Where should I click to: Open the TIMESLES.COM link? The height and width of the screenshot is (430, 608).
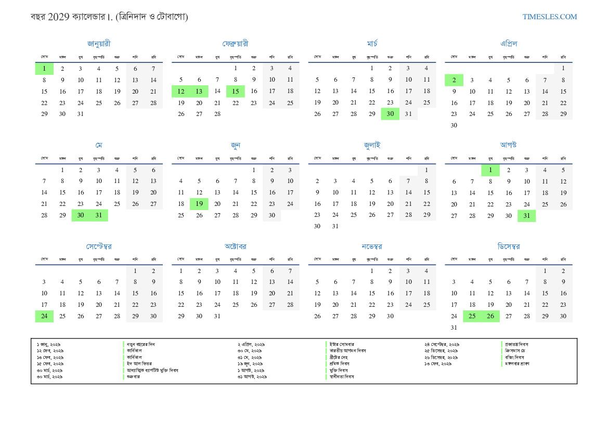pos(549,17)
